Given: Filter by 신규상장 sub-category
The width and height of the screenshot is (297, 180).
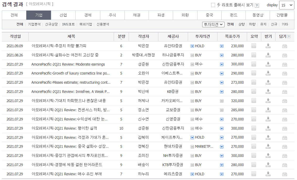Looking at the screenshot, I should (51, 24).
